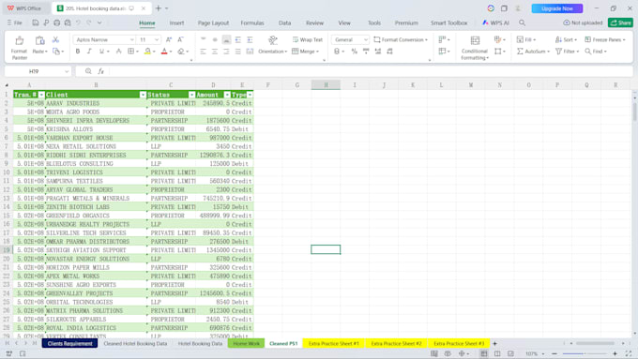
Task: Open the Smart Toolbox tab
Action: [448, 22]
